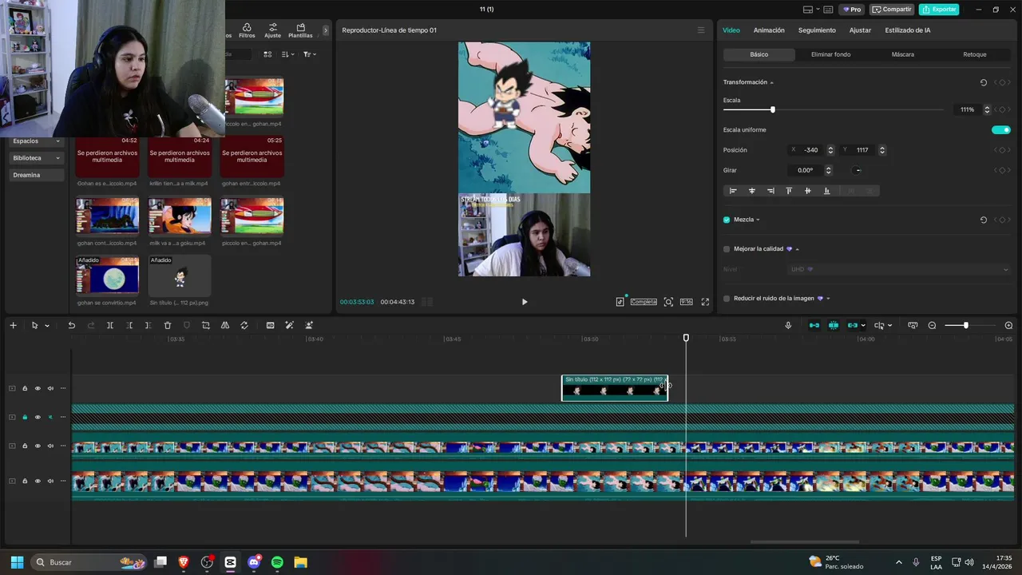
Task: Click the fit timeline to view icon
Action: 913,325
